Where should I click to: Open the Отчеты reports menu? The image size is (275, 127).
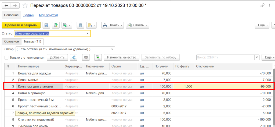(x=137, y=25)
